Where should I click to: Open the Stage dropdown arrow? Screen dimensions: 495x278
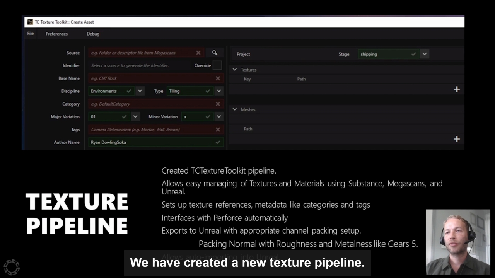click(x=425, y=54)
